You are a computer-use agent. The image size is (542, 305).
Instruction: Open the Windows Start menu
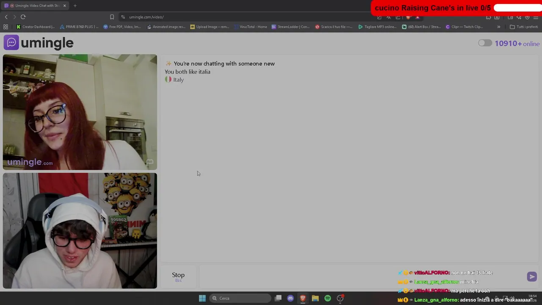click(202, 298)
